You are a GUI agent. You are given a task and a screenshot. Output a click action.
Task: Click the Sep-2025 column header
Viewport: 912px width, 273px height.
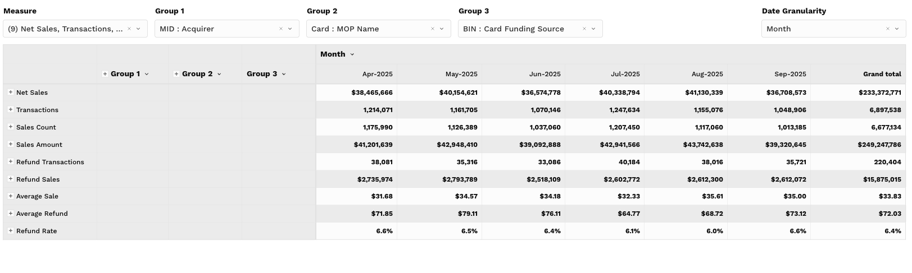tap(790, 74)
